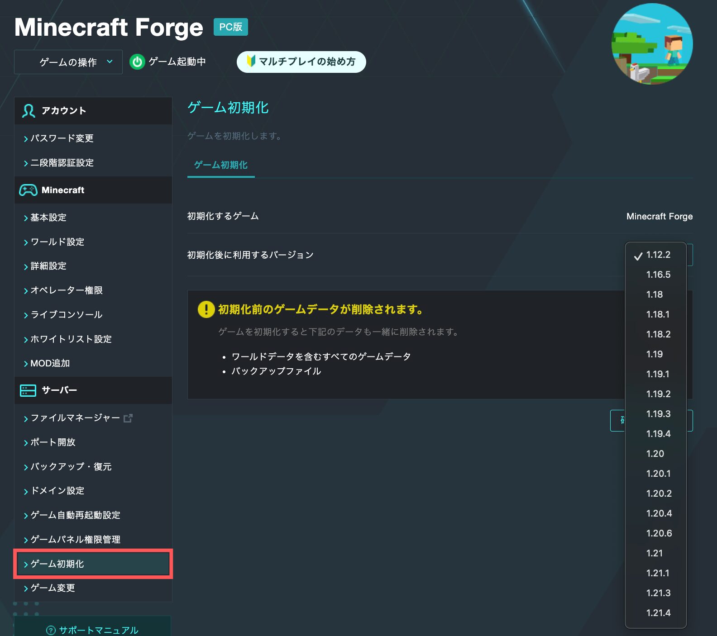Open ドメイン設定 page
Screen dimensions: 717x636
point(57,491)
